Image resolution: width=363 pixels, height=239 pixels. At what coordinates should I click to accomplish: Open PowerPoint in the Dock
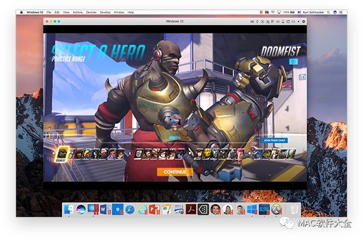[154, 210]
